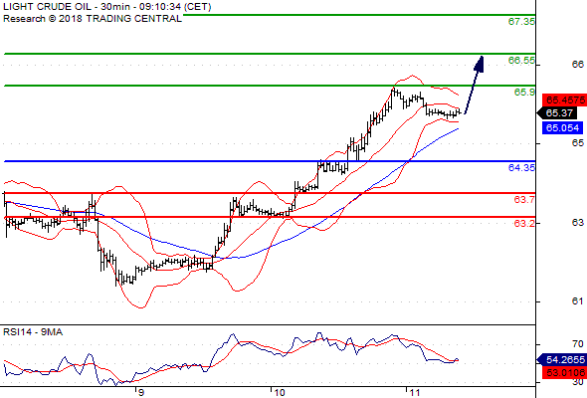Select the red 63.7 support label

[x=524, y=200]
